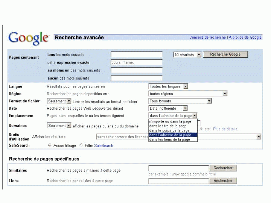Open the Seulement dropdown in Format de fichier row
The width and height of the screenshot is (271, 203).
pos(59,101)
